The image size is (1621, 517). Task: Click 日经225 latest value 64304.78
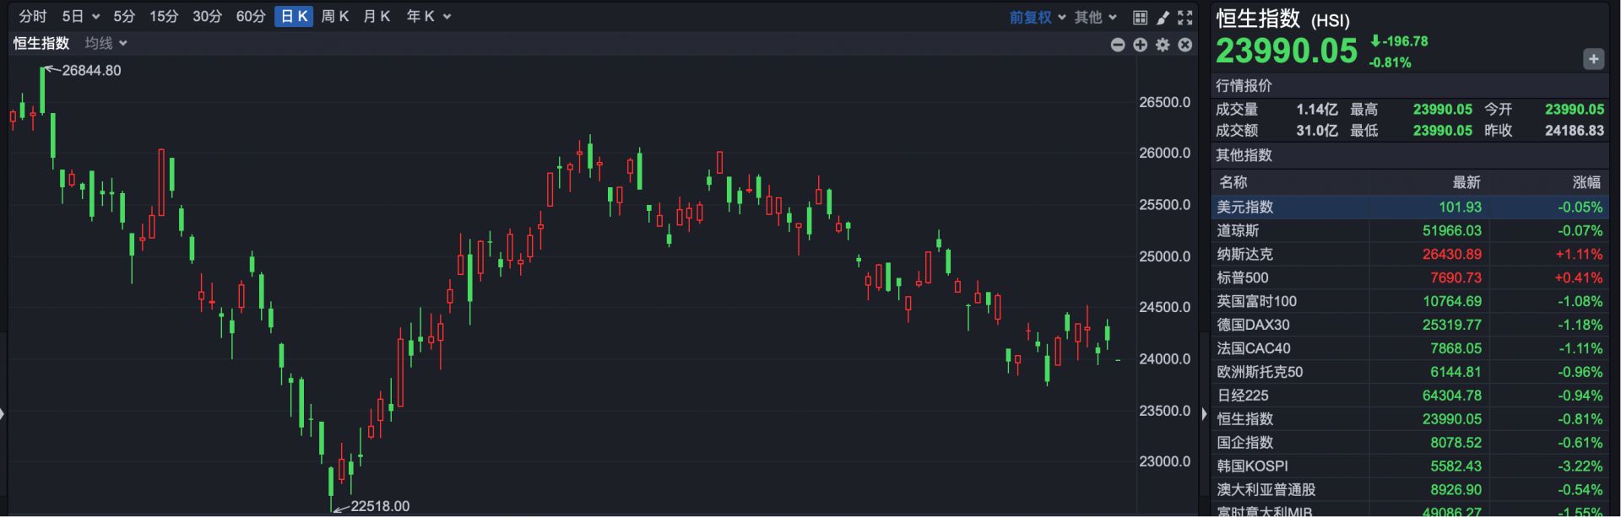[1452, 396]
